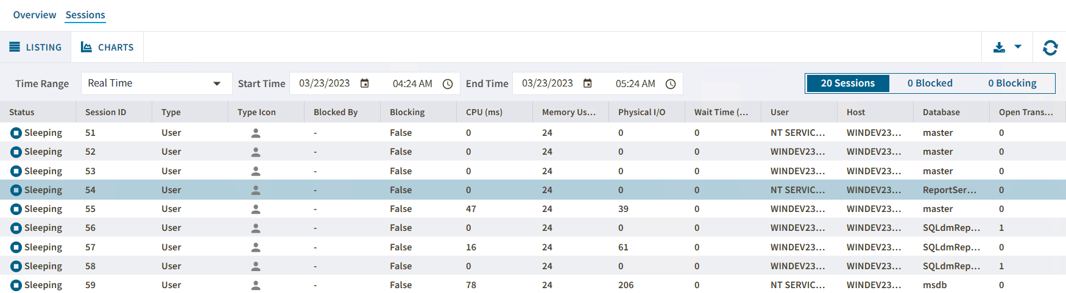This screenshot has width=1066, height=293.
Task: Toggle the 0 Blocking filter
Action: 1012,83
